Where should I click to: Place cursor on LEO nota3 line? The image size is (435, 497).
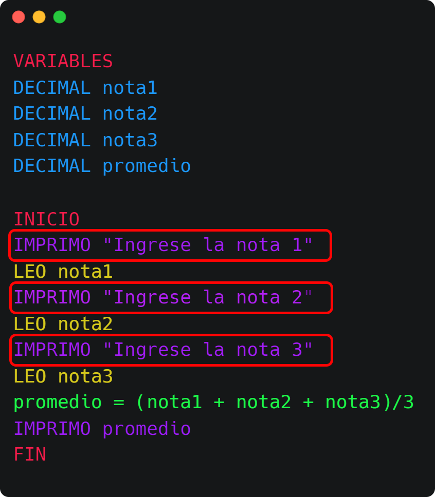(63, 377)
